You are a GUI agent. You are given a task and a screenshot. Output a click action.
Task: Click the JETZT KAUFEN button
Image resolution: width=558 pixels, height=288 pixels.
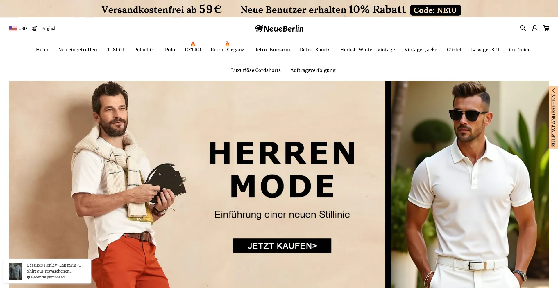pos(282,246)
